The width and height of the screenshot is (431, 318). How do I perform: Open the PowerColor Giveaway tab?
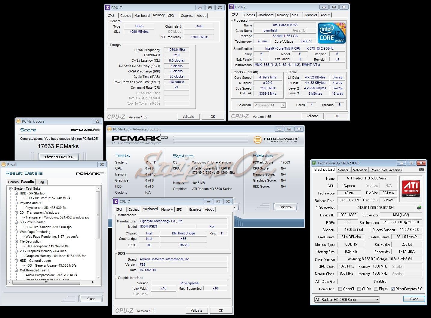click(386, 170)
